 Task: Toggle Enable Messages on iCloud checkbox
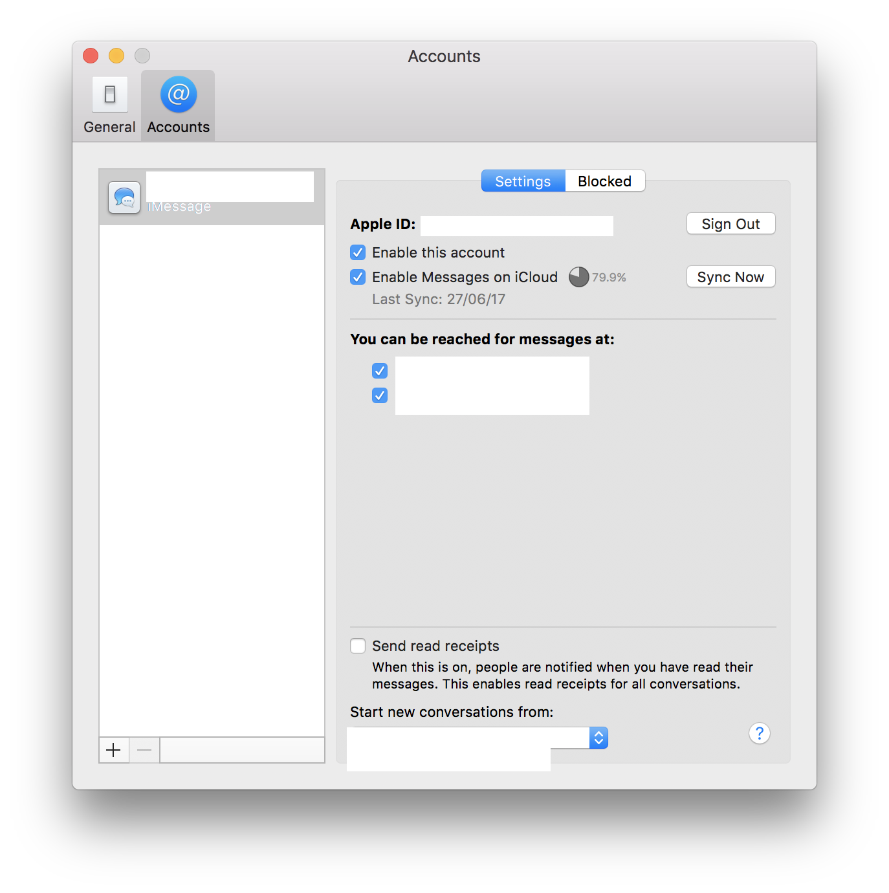point(358,277)
